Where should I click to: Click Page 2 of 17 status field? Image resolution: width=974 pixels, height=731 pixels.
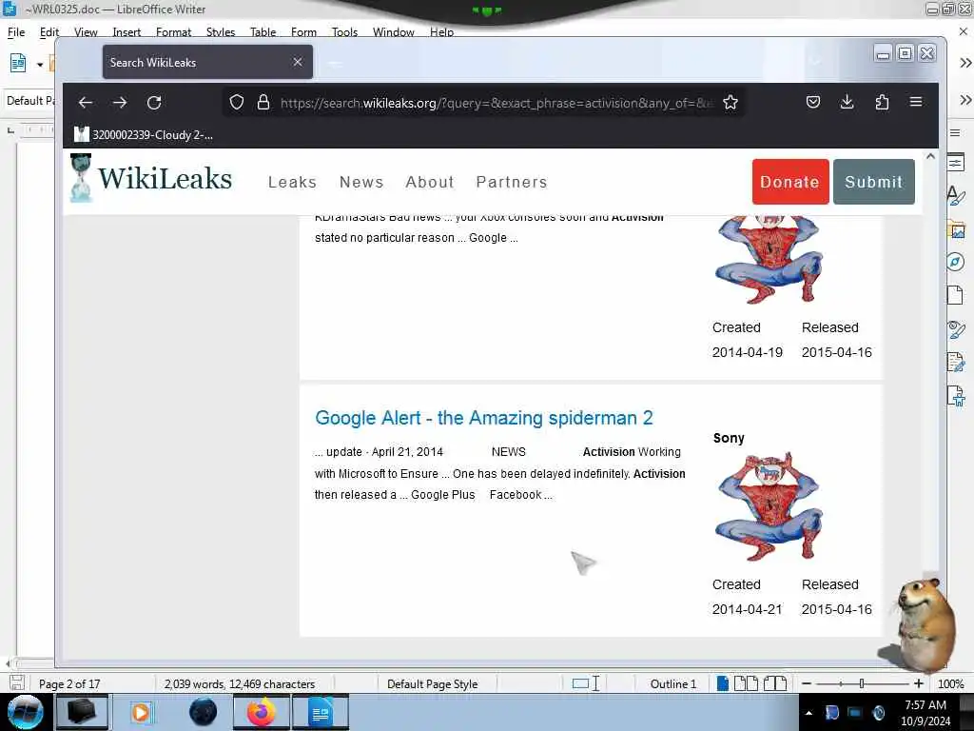(x=69, y=683)
